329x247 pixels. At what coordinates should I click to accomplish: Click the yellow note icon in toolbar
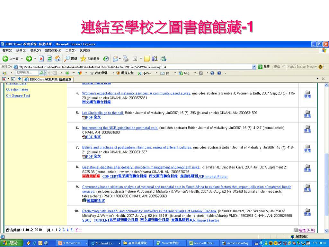(x=147, y=59)
